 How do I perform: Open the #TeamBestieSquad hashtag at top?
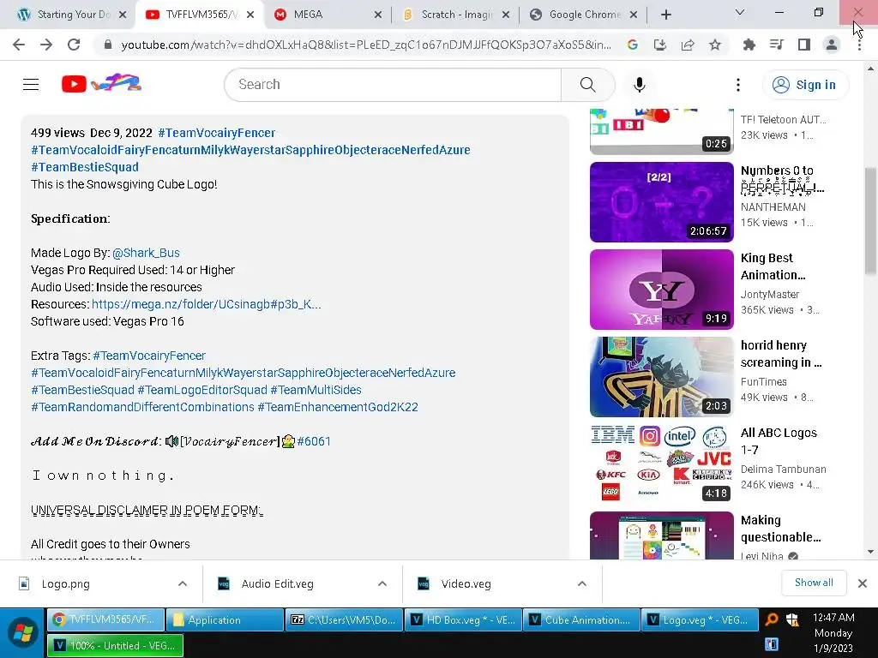(x=85, y=167)
